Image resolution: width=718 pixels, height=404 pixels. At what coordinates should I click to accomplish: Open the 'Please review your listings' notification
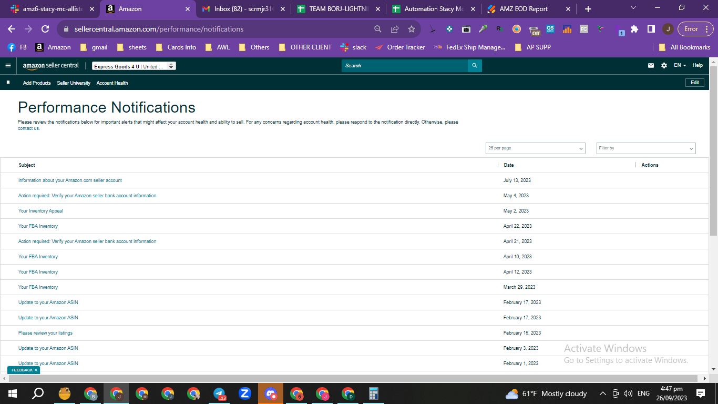pyautogui.click(x=45, y=333)
